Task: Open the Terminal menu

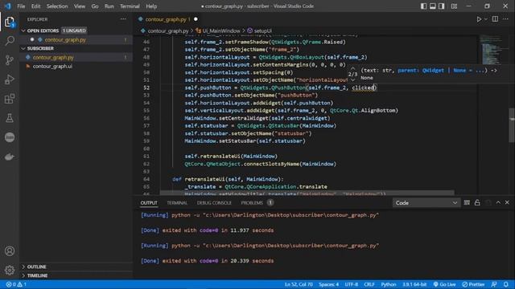Action: 130,6
